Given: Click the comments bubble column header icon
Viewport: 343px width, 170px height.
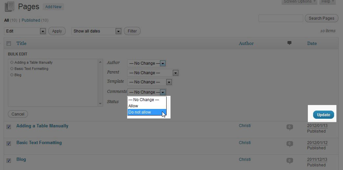Looking at the screenshot, I should pos(289,43).
